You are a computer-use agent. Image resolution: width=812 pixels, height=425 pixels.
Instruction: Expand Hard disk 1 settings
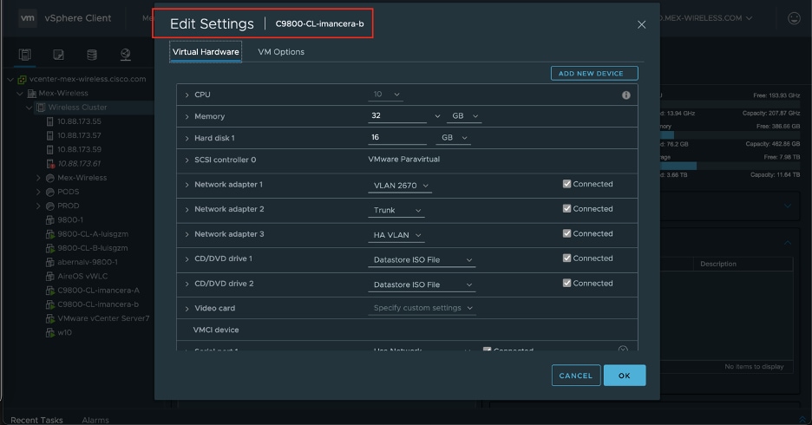point(187,139)
